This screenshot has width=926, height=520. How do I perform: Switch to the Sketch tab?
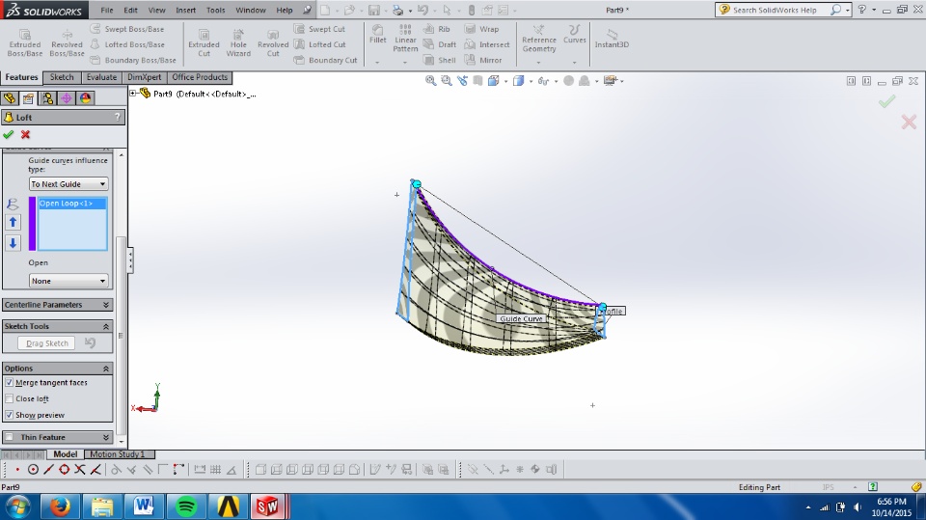(62, 77)
